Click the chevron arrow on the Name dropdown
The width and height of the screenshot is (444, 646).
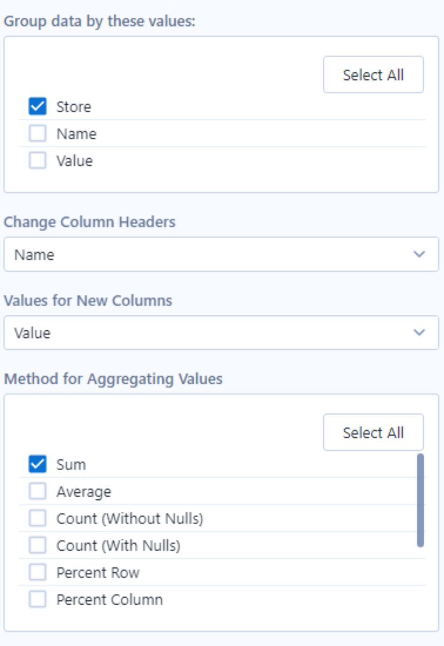click(419, 254)
